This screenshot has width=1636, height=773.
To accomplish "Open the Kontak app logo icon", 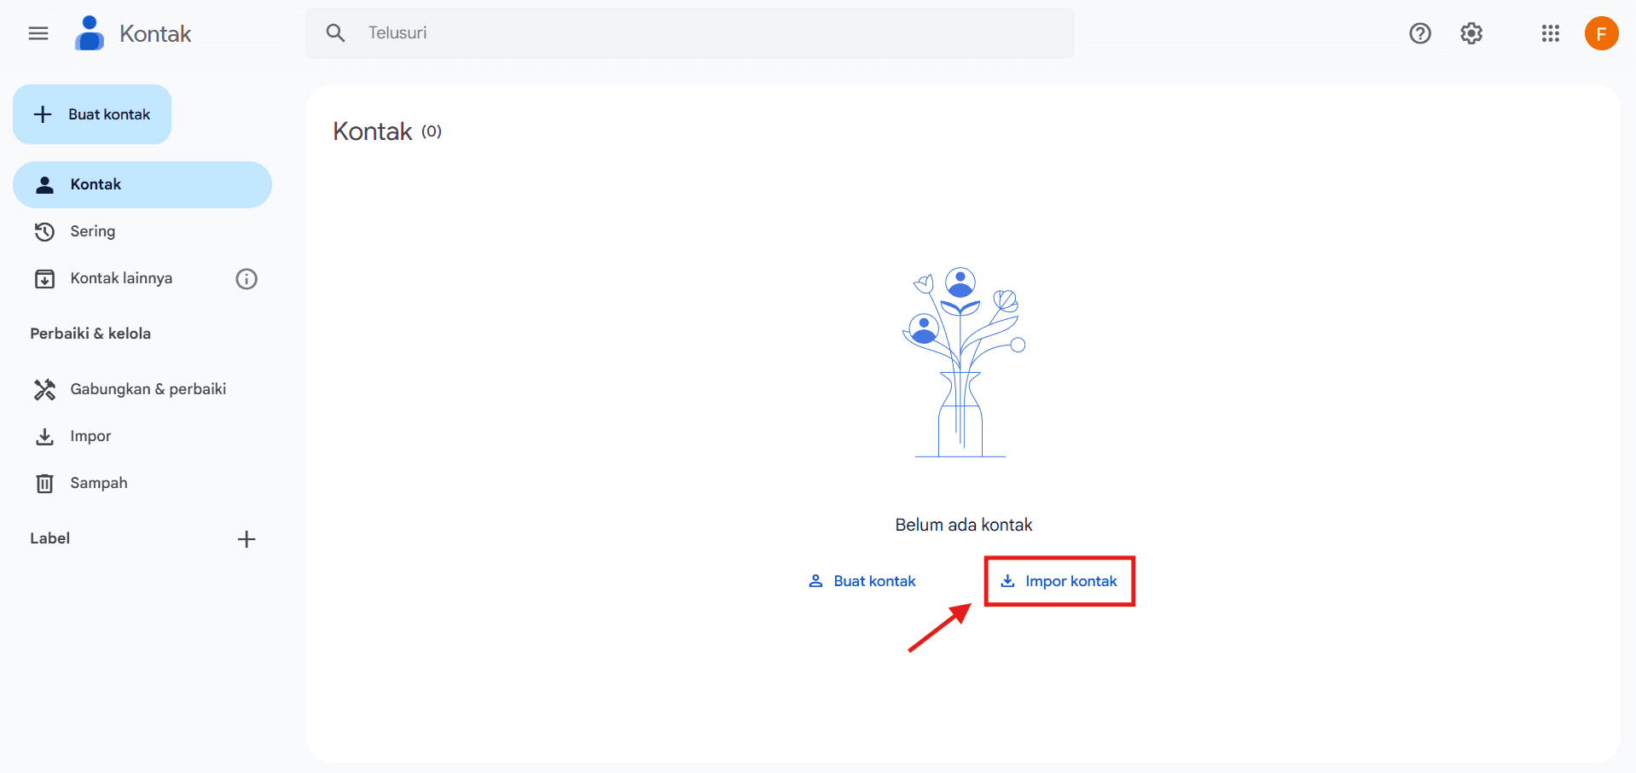I will pos(89,33).
